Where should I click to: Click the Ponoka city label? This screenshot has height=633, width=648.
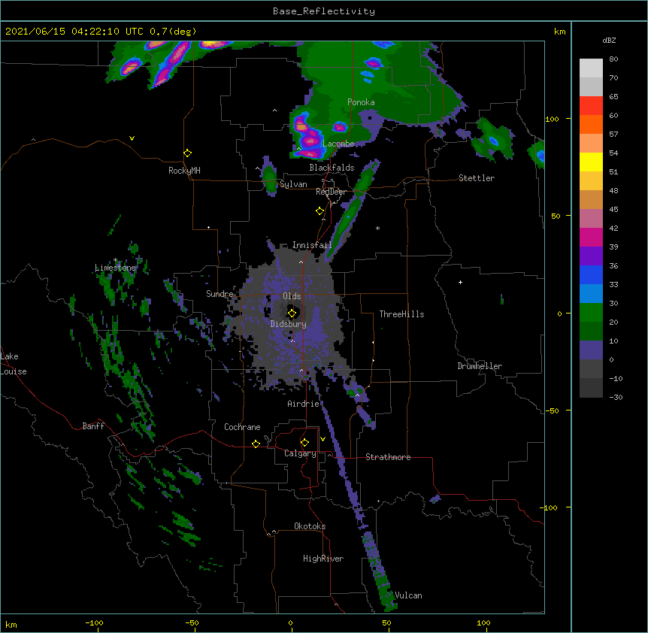(x=361, y=102)
